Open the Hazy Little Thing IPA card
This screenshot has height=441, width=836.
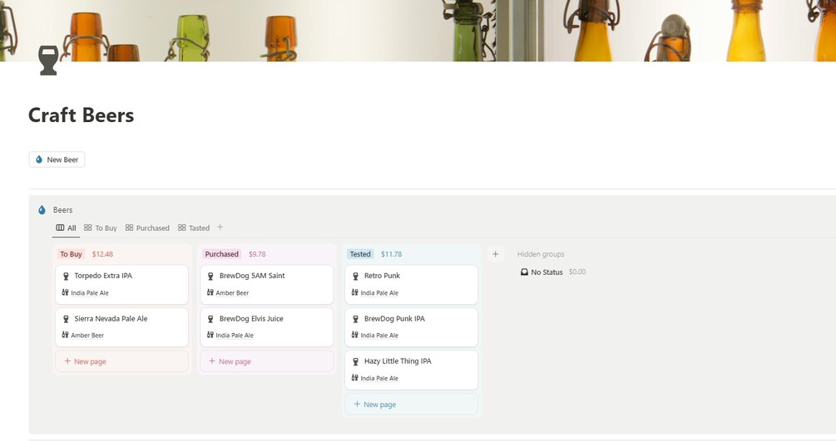(x=411, y=370)
